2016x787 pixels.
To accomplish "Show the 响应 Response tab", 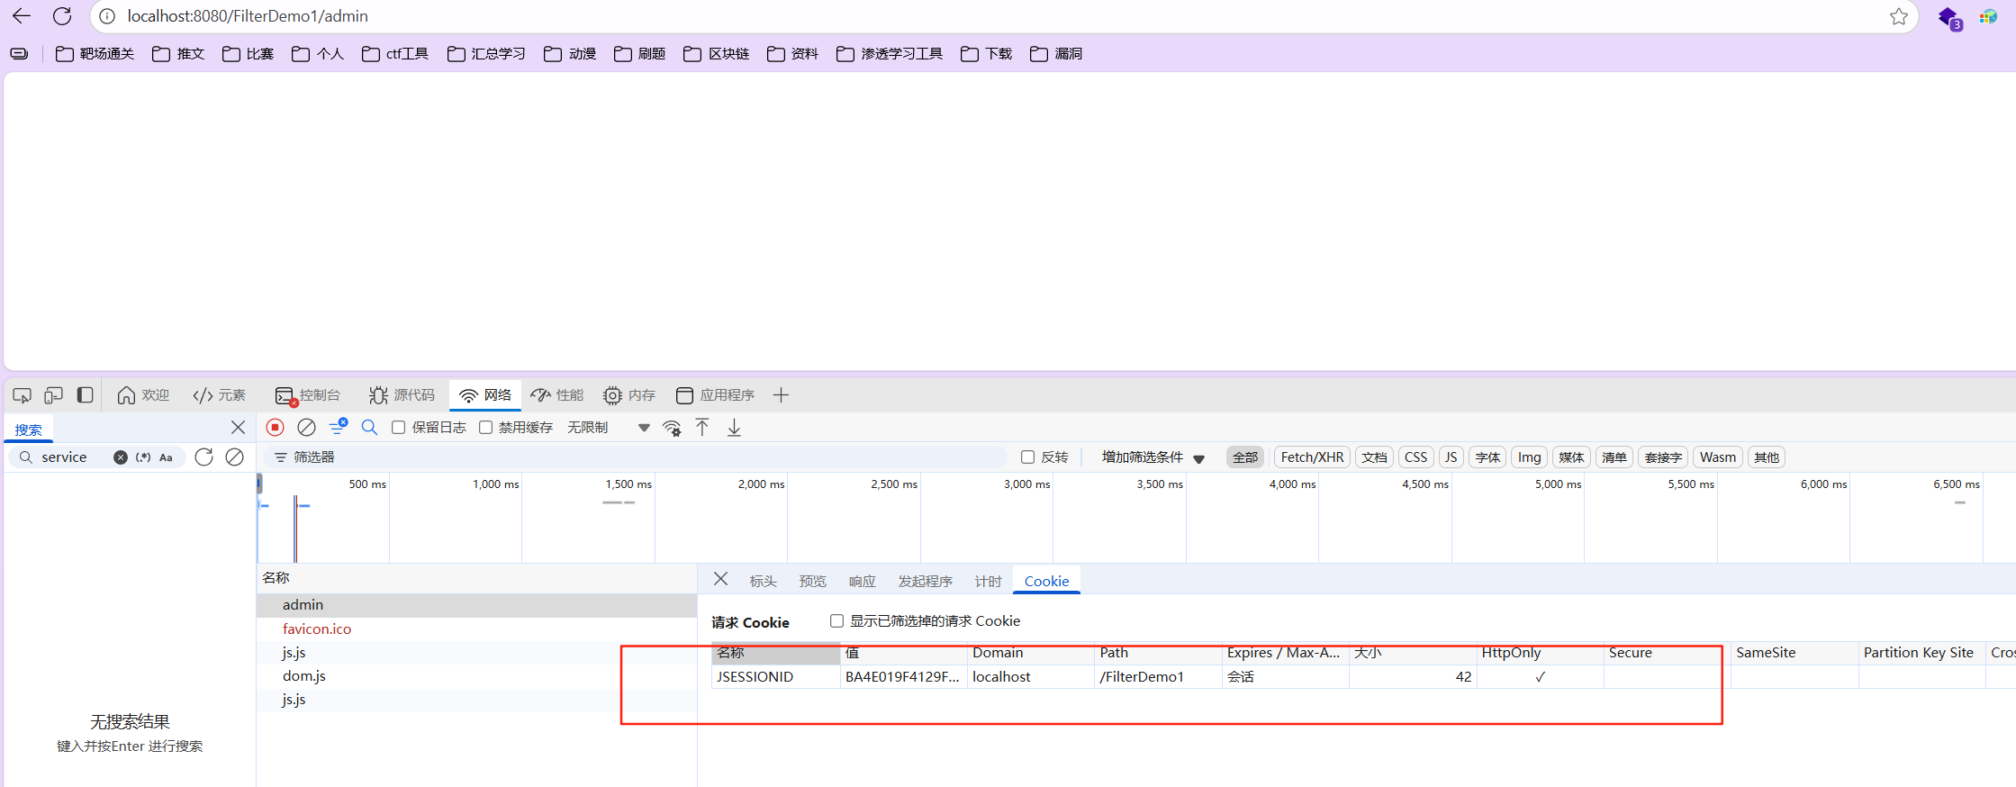I will [x=862, y=582].
